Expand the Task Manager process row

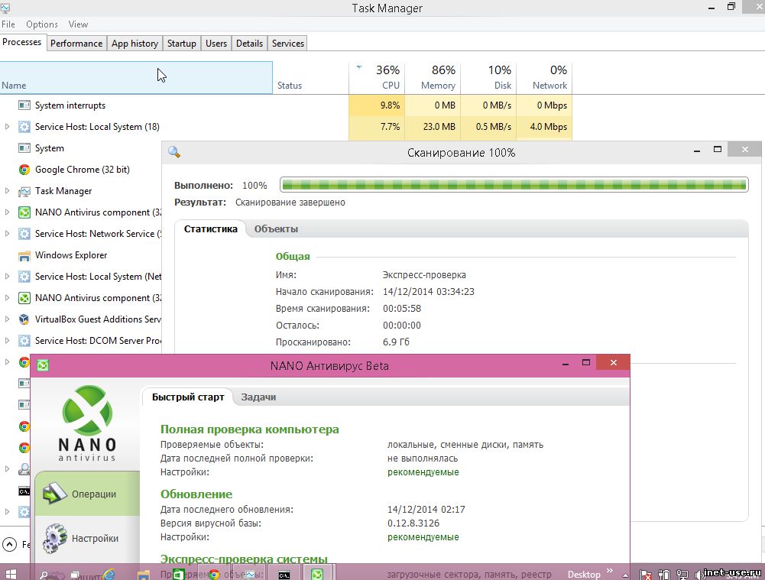(x=7, y=191)
